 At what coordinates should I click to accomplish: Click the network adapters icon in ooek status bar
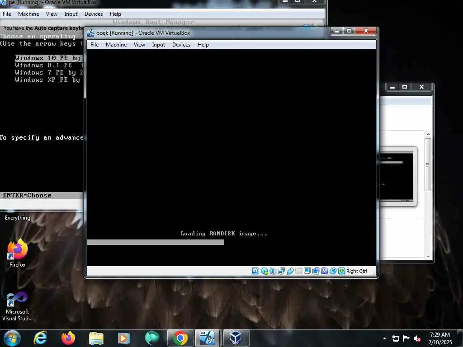pos(281,271)
